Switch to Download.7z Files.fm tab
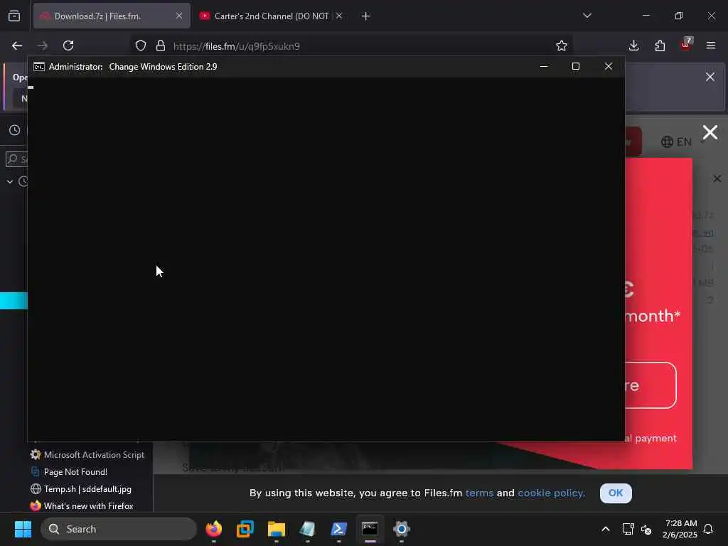 [x=112, y=16]
